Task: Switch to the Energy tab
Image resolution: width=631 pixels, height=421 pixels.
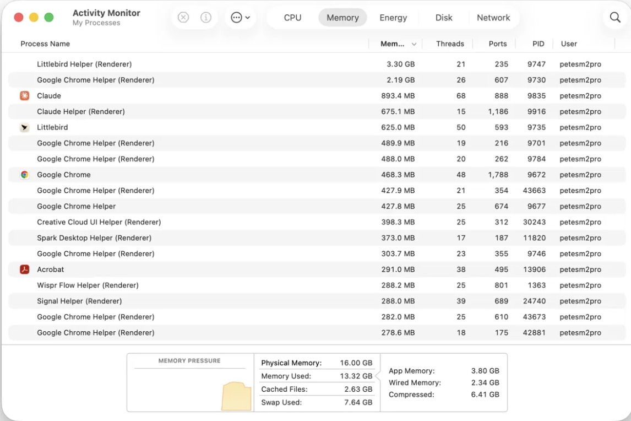Action: (393, 18)
